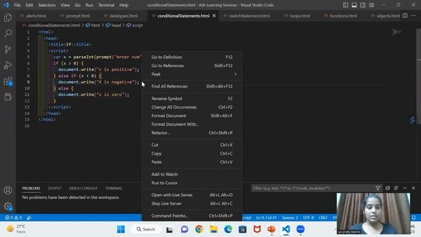
Task: Toggle the Secondary Side Bar layout icon
Action: [362, 5]
